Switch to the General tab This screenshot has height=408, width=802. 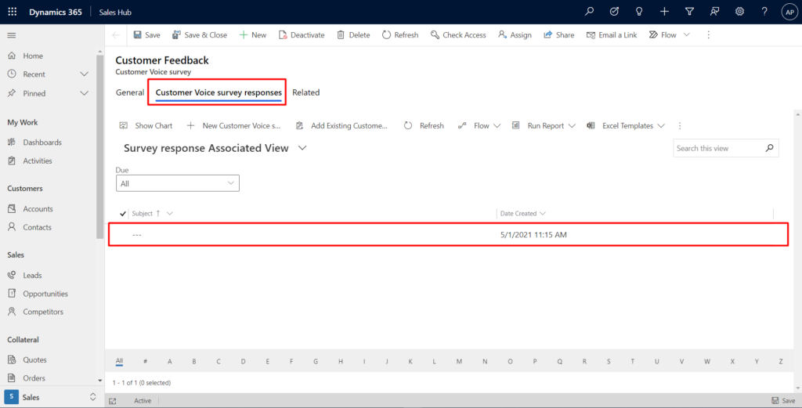(x=130, y=92)
